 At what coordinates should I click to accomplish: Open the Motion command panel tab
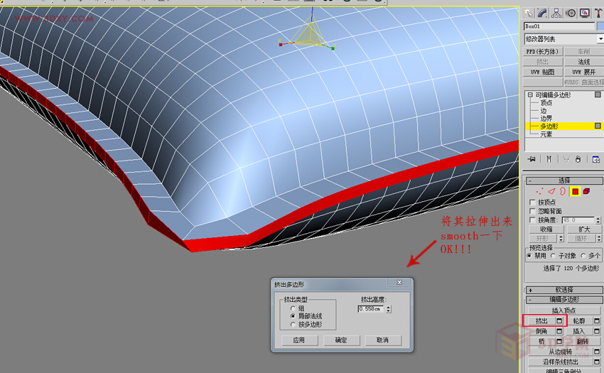tap(571, 13)
